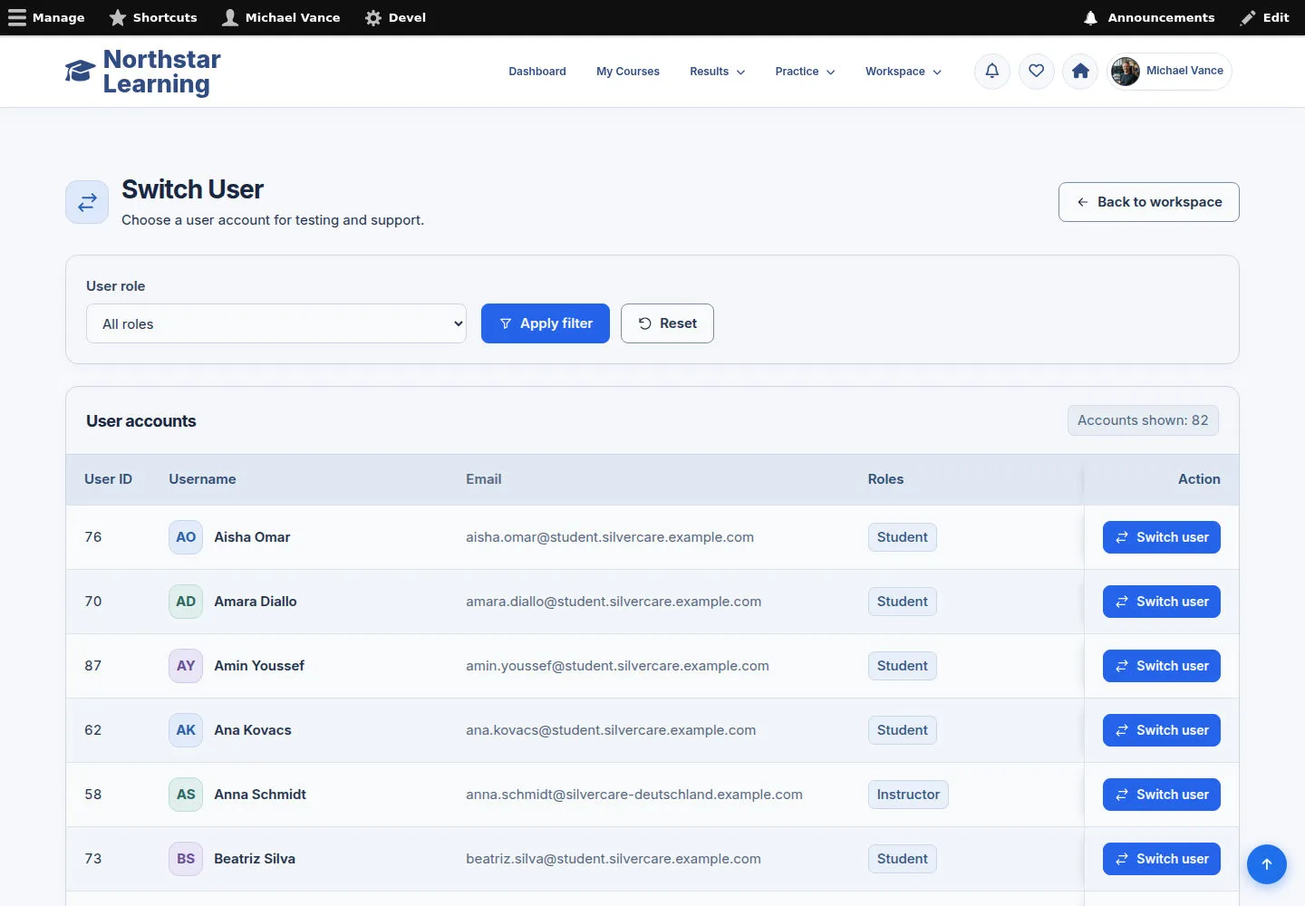Click the AY avatar for Amin Youssef
The height and width of the screenshot is (906, 1305).
pyautogui.click(x=186, y=666)
